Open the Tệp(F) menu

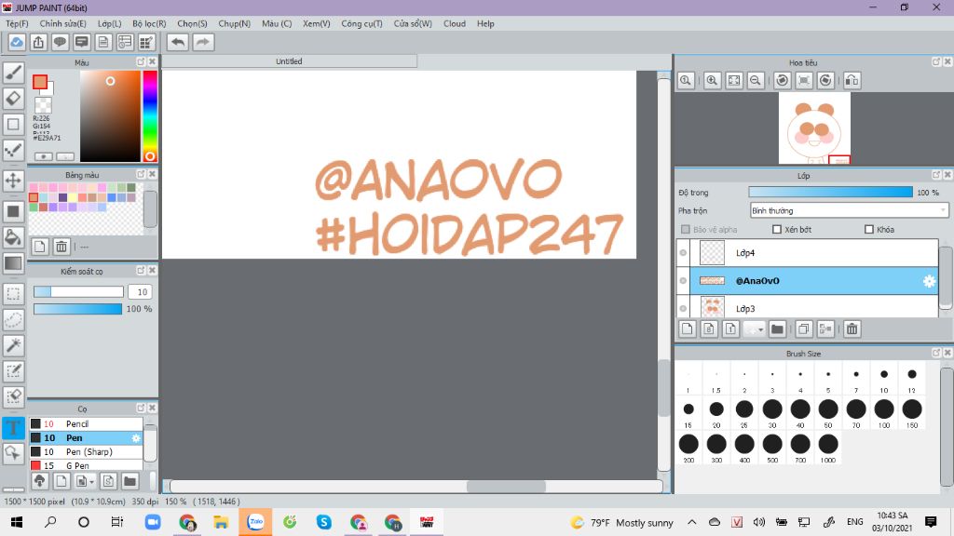17,23
